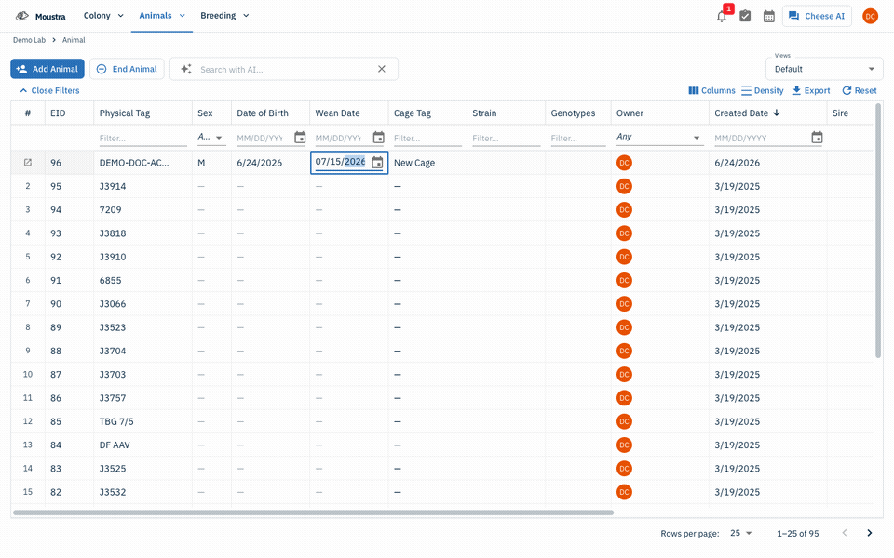Open the Breeding menu
This screenshot has height=558, width=894.
224,16
